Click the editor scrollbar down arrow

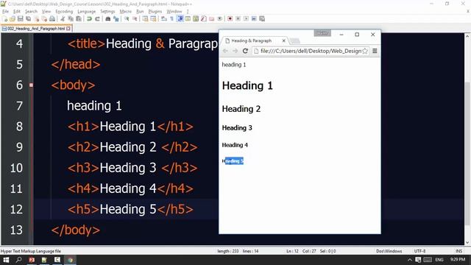[467, 242]
